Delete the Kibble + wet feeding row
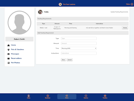 pos(125,28)
